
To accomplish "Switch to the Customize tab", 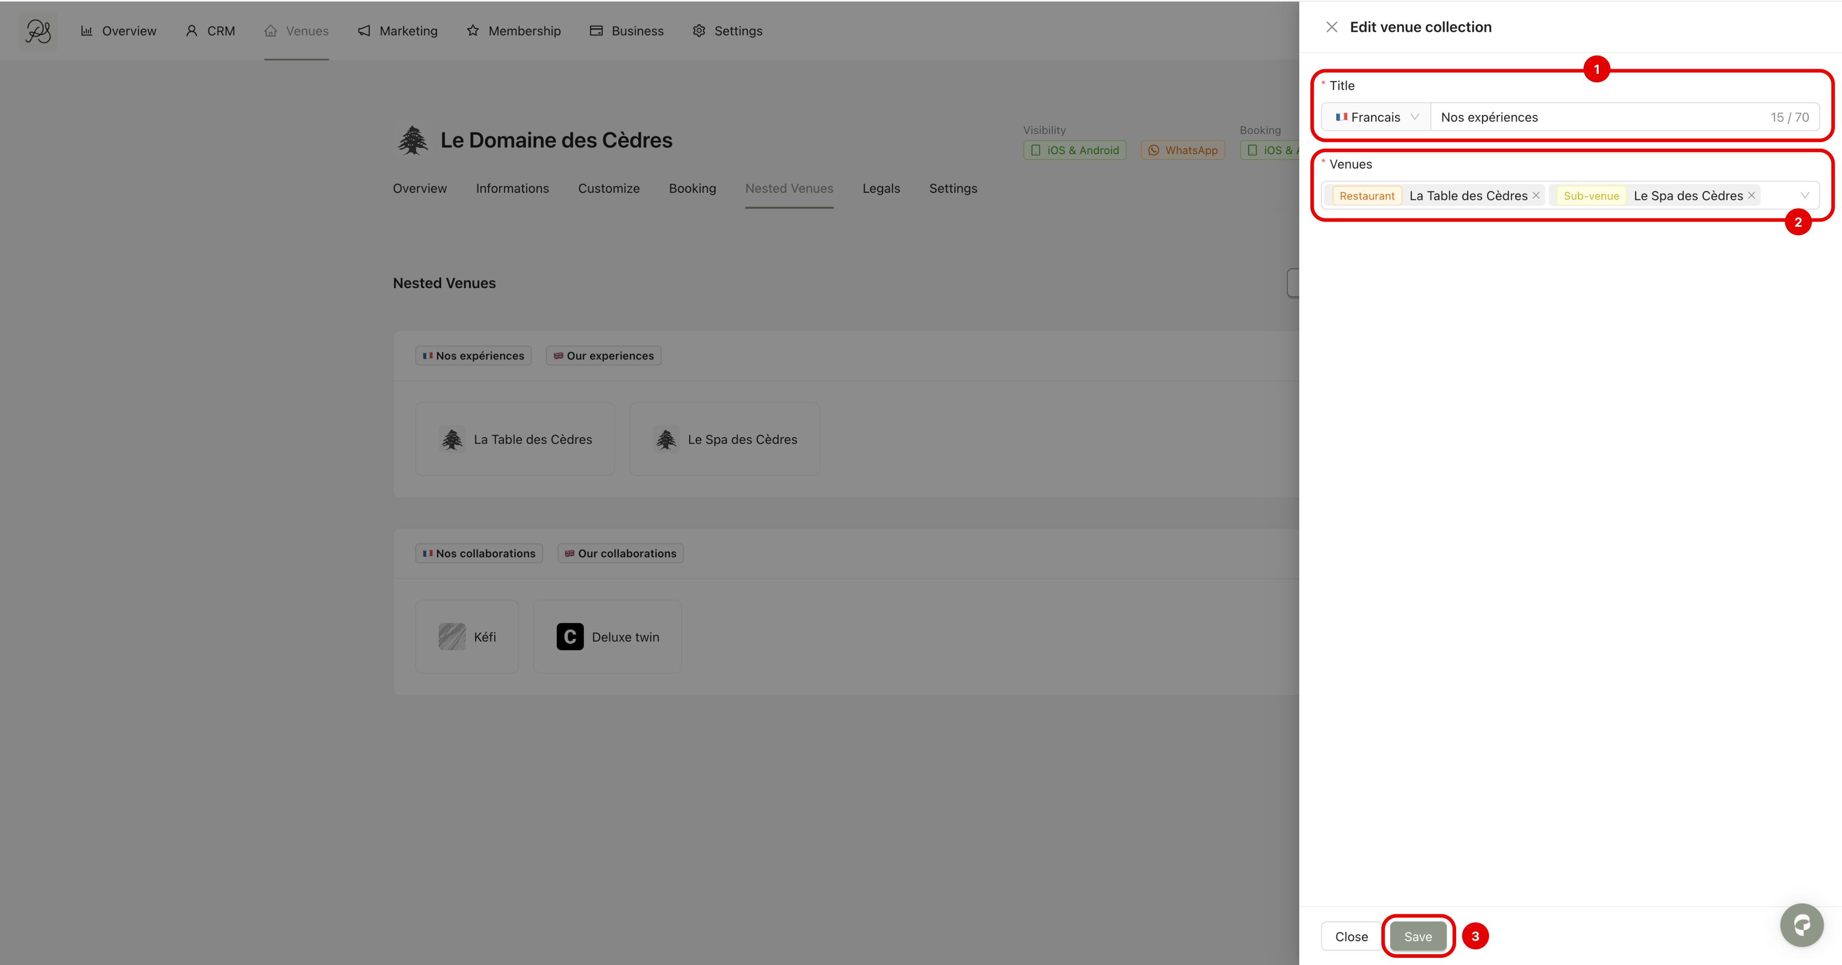I will point(608,189).
